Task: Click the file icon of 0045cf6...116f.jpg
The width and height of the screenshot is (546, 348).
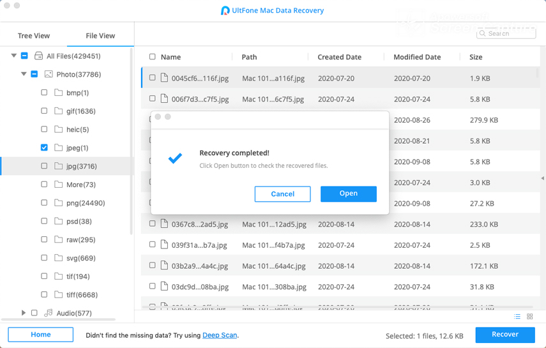Action: coord(164,78)
